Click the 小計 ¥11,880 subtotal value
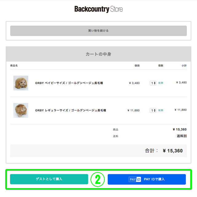Screen dimensions: 197x197 (x=181, y=110)
